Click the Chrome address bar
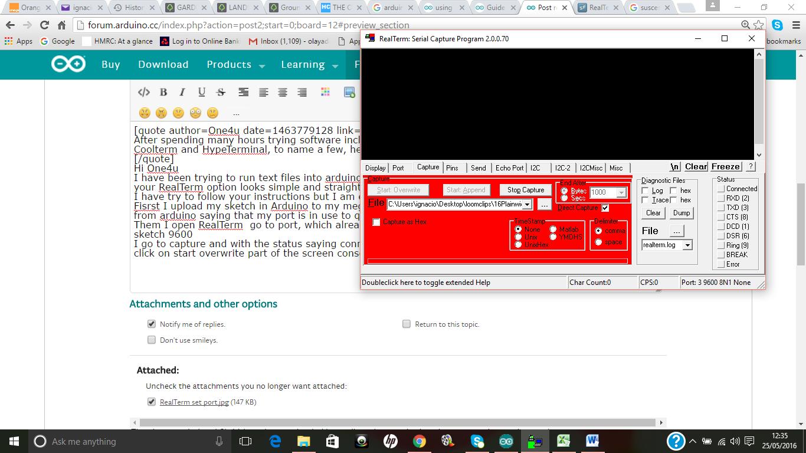The height and width of the screenshot is (453, 806). point(407,25)
